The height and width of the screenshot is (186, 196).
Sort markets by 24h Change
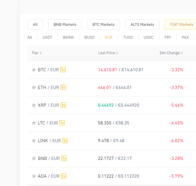(171, 53)
